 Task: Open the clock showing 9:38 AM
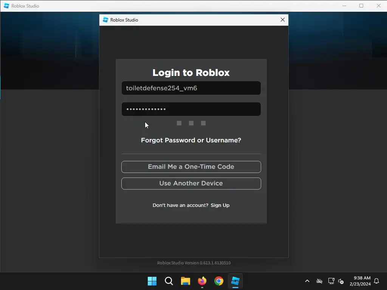click(x=360, y=281)
